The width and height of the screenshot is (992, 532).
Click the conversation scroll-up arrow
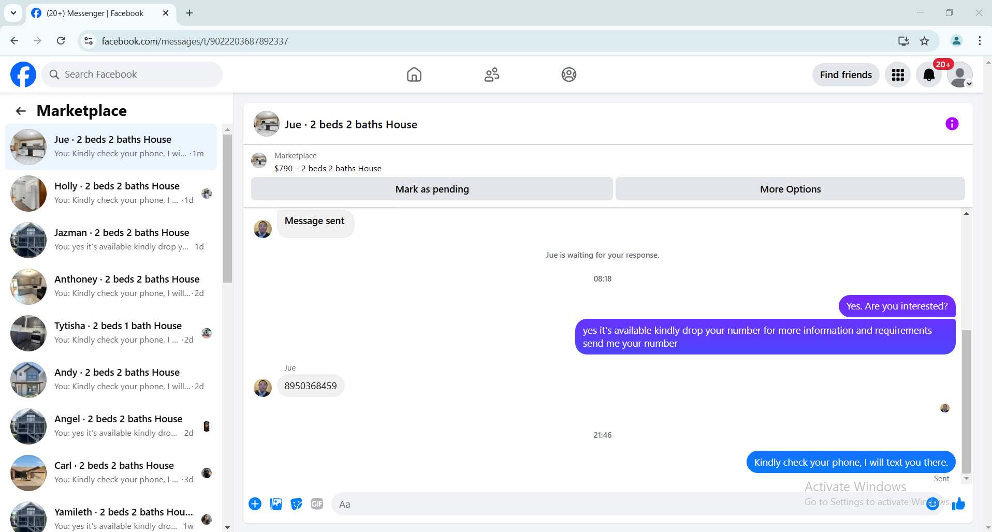966,214
